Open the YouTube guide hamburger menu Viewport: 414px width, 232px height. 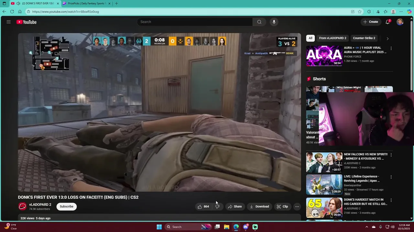coord(9,22)
